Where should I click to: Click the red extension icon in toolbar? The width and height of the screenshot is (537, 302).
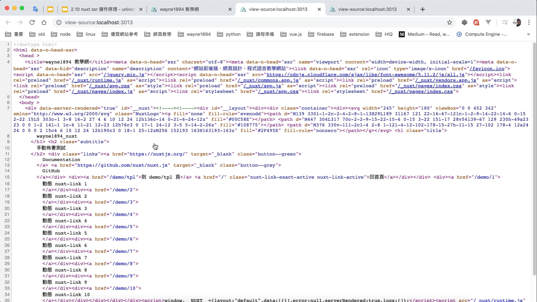pos(476,22)
